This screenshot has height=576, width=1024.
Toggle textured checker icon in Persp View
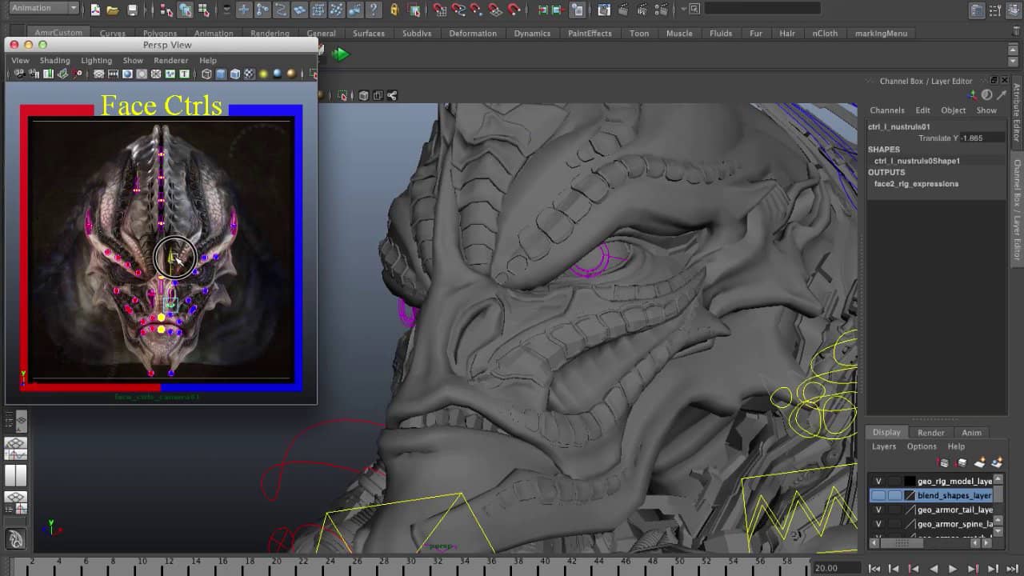[x=250, y=74]
